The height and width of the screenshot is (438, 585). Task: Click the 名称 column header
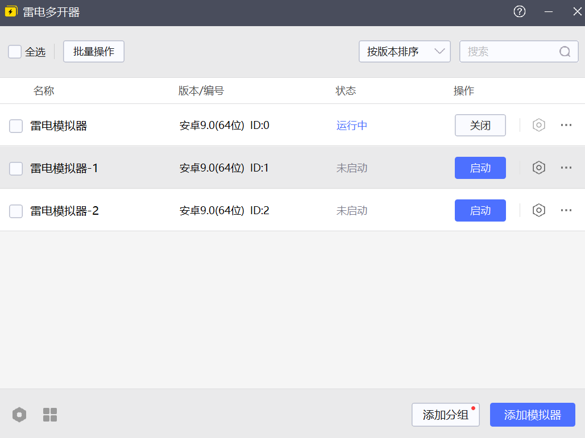coord(44,90)
